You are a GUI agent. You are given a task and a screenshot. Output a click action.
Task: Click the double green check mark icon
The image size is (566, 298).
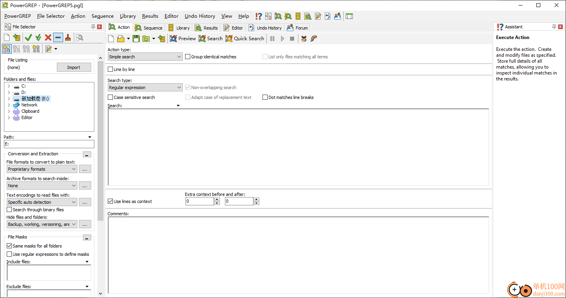click(38, 37)
